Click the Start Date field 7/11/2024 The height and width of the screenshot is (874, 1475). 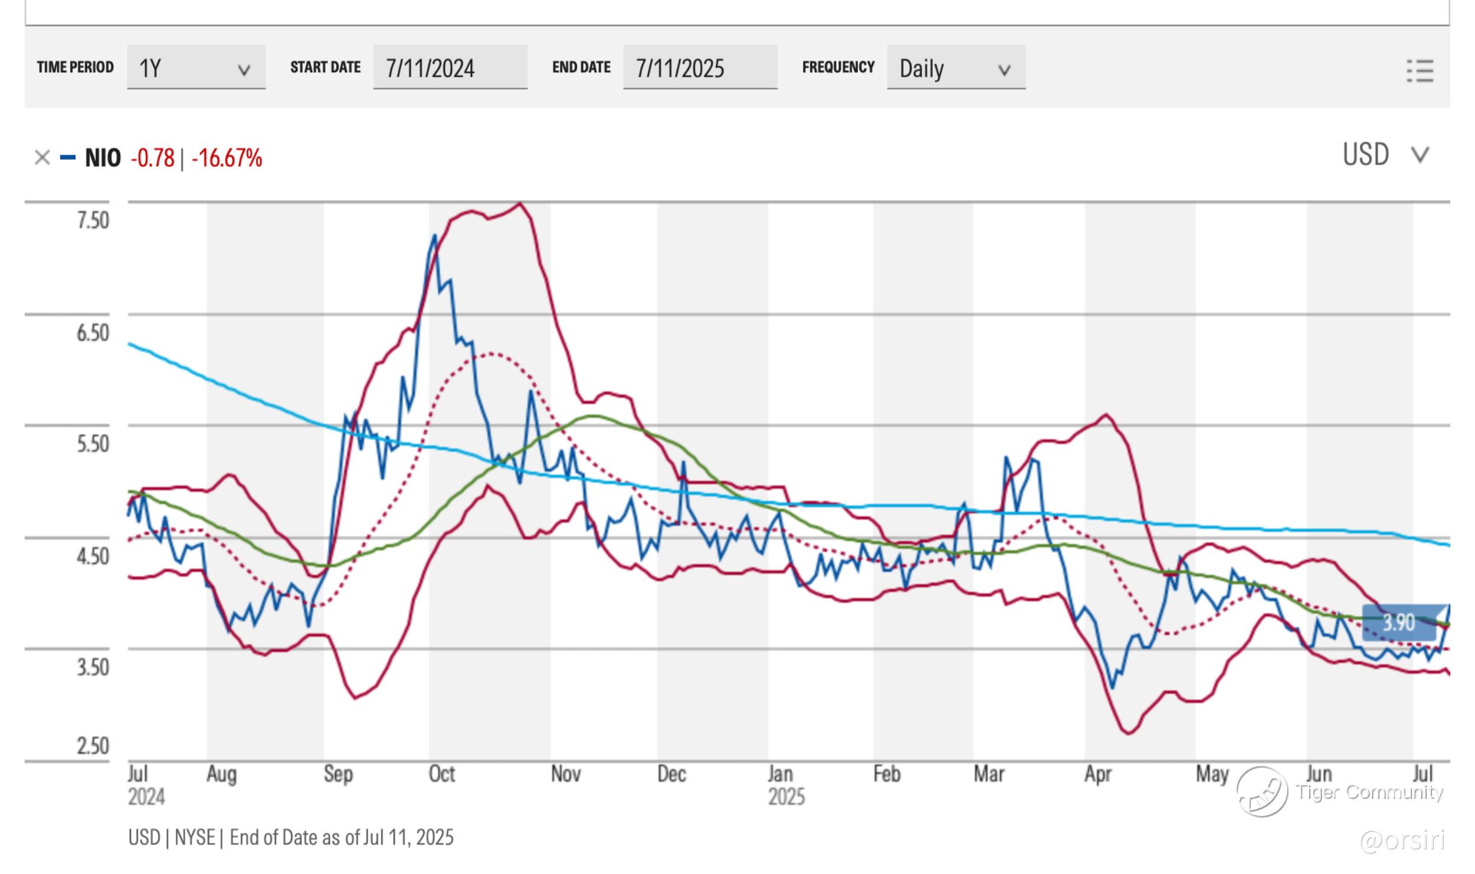click(x=450, y=68)
